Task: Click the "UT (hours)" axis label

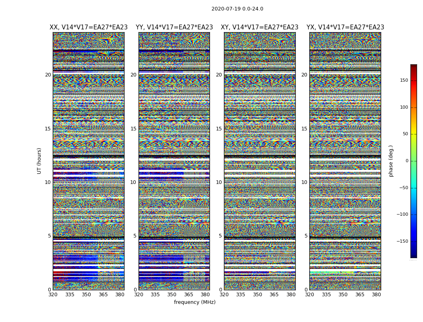Action: (39, 161)
